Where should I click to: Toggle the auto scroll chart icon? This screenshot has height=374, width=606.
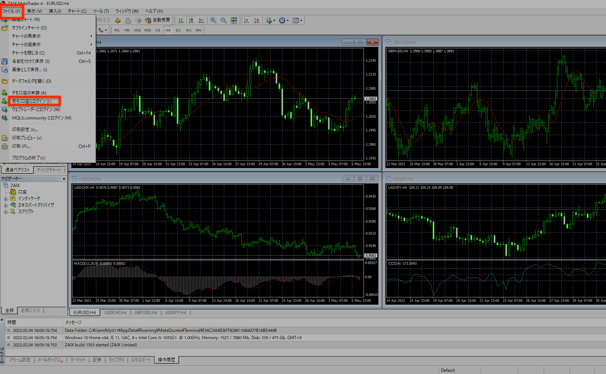point(246,20)
